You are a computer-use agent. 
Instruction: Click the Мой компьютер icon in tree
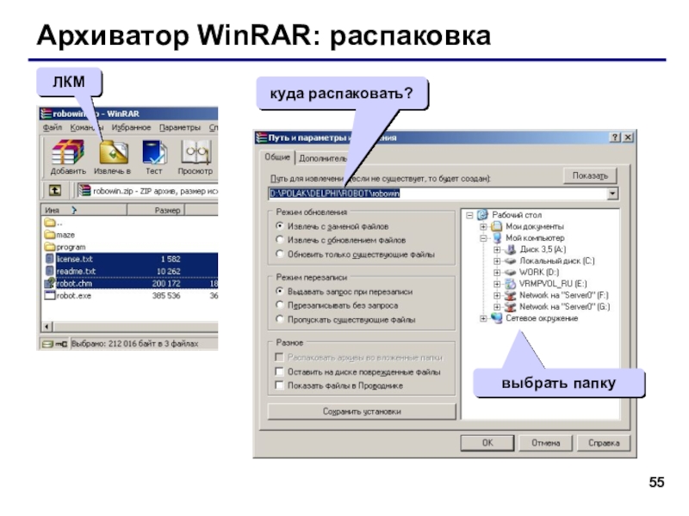pos(497,238)
